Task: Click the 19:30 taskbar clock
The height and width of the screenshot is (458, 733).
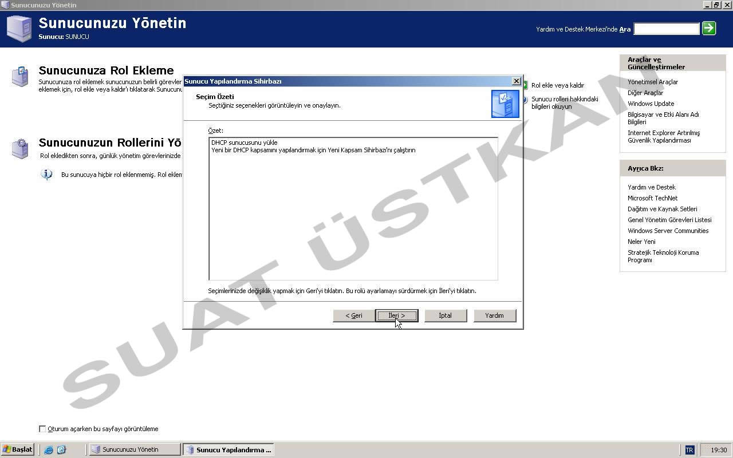Action: (x=719, y=450)
